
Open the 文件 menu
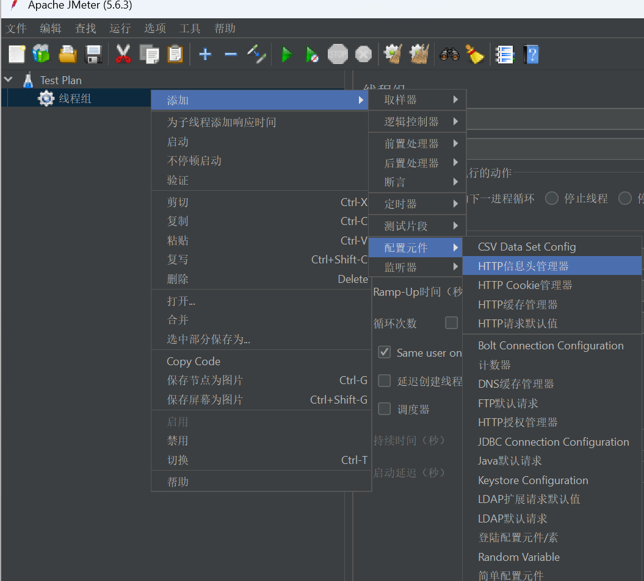click(16, 28)
